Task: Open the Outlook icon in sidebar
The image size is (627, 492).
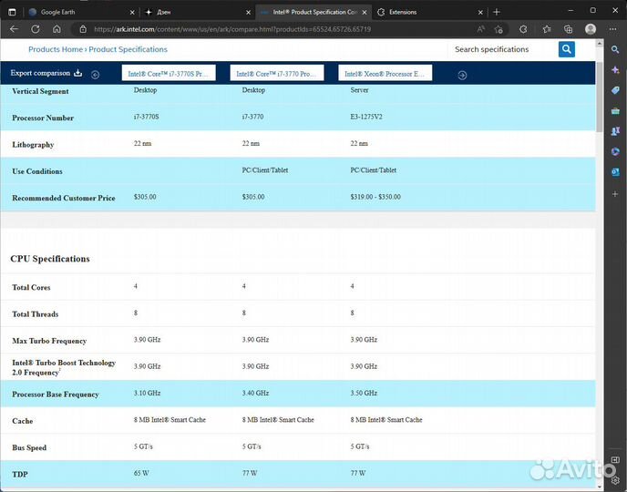Action: click(615, 171)
